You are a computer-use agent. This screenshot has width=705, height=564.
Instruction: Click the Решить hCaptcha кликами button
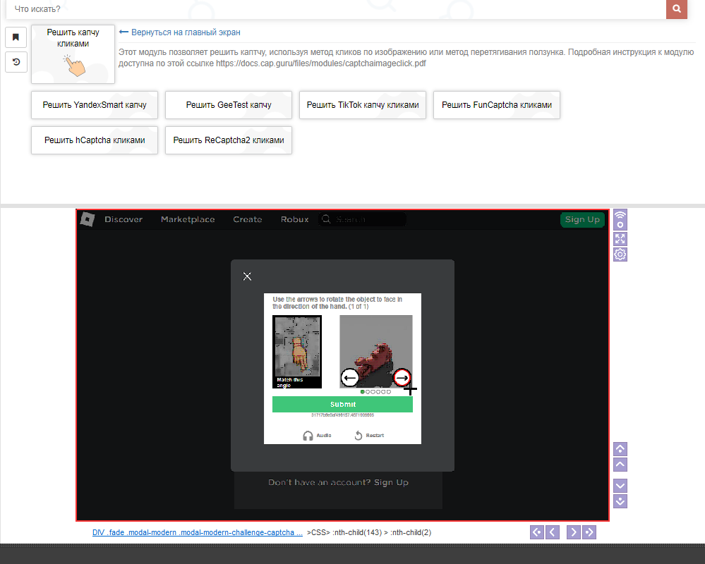(x=95, y=140)
